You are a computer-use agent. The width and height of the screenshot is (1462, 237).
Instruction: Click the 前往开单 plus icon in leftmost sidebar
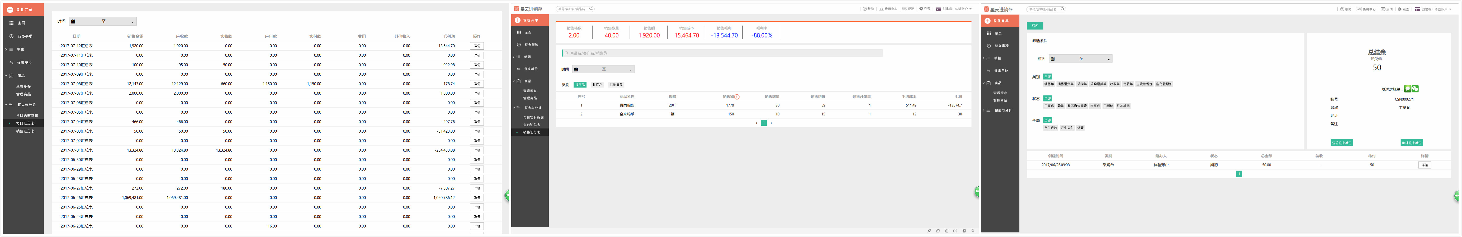coord(10,10)
